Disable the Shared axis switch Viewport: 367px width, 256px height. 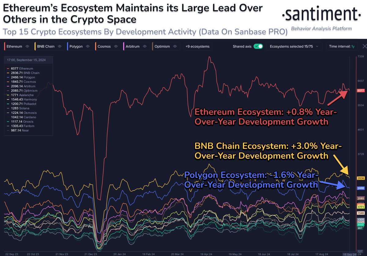point(259,46)
